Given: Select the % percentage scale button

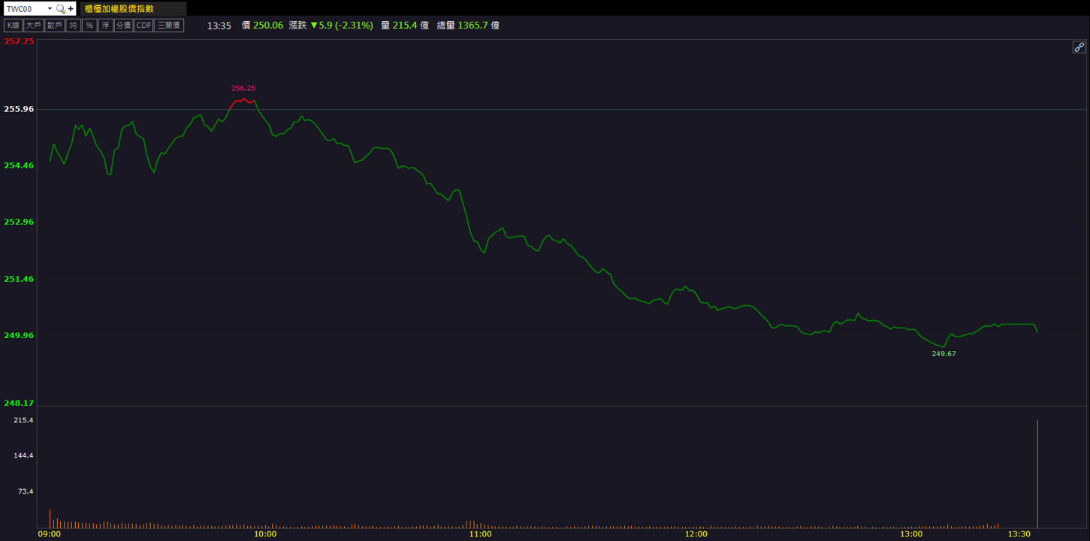Looking at the screenshot, I should click(x=89, y=26).
